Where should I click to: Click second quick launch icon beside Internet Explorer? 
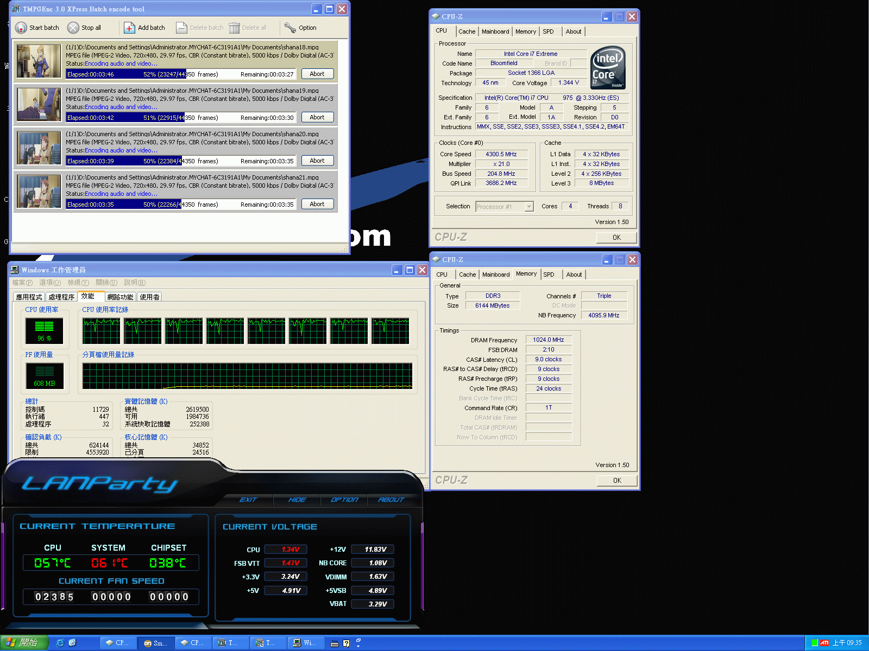click(x=72, y=643)
